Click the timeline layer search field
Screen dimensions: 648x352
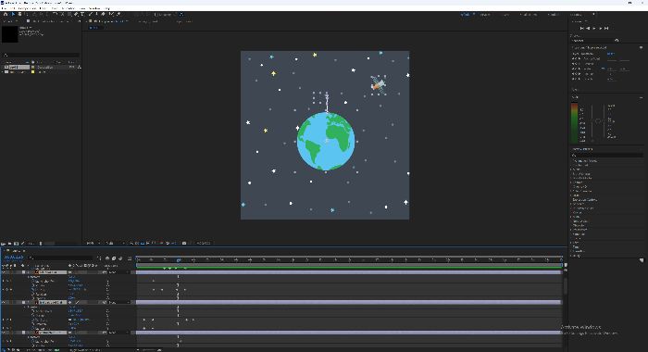(x=61, y=258)
